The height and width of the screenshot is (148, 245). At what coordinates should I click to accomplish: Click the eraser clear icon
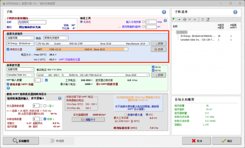point(208,19)
